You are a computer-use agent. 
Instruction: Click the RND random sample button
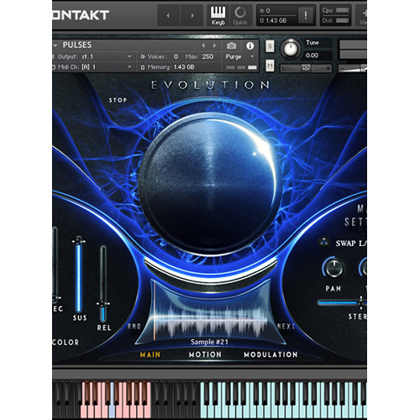(x=134, y=326)
